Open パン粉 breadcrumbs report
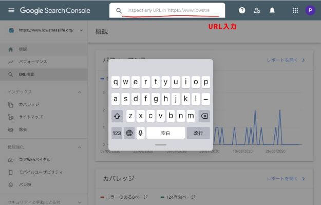Viewport: 321px width, 205px height. 44,185
